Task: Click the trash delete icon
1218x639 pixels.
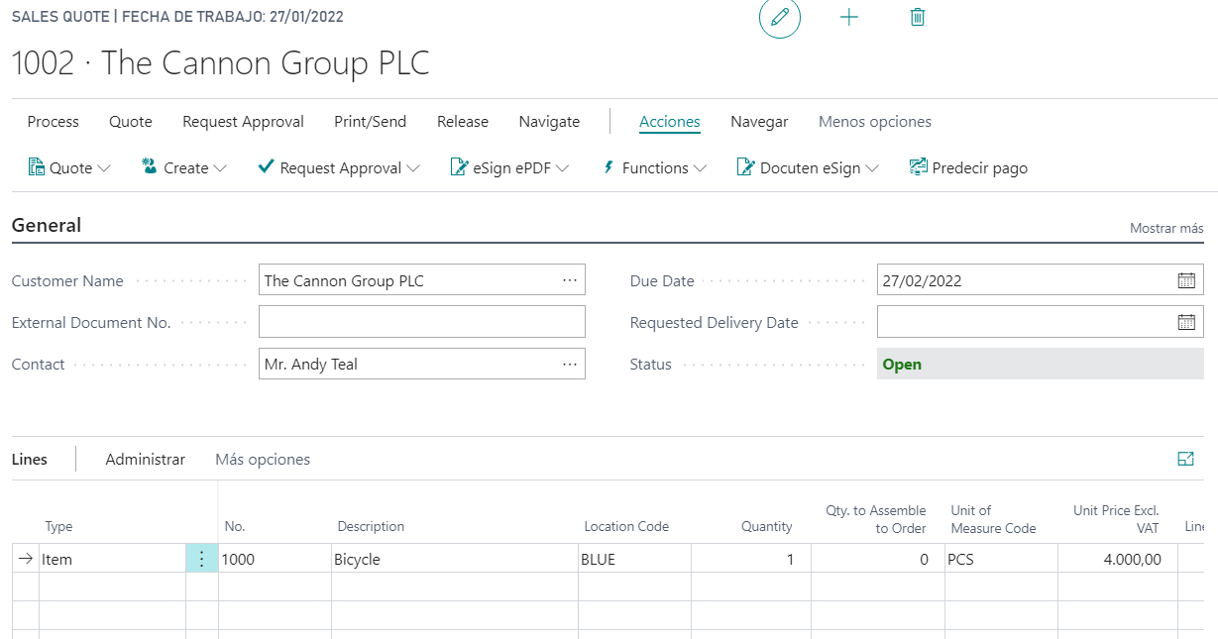Action: click(918, 17)
